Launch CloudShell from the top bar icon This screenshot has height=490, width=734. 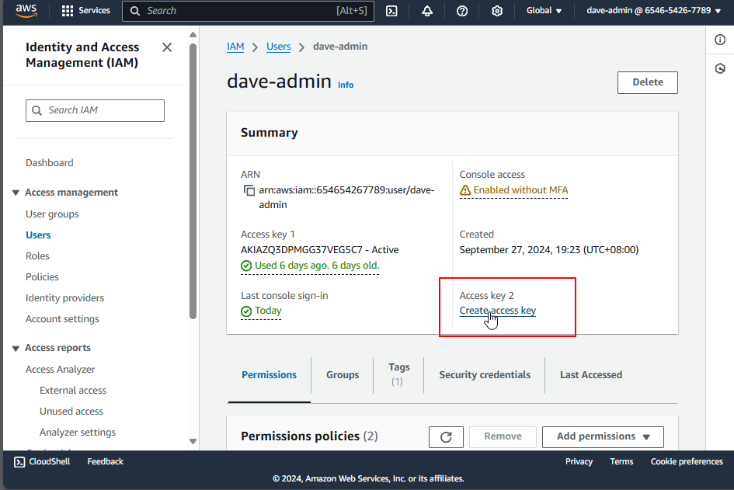pyautogui.click(x=392, y=11)
